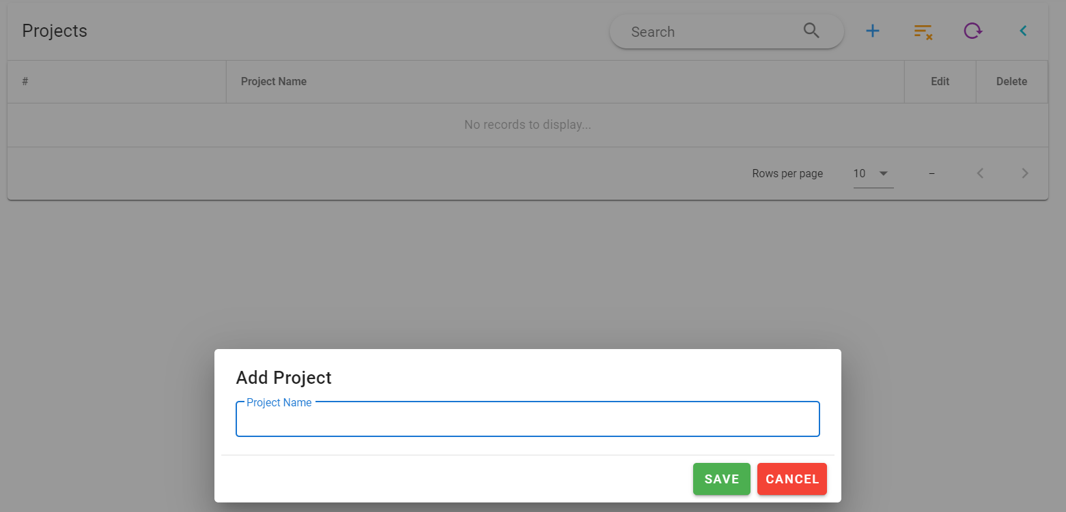1066x512 pixels.
Task: Sort by the Project Name column header
Action: click(274, 82)
